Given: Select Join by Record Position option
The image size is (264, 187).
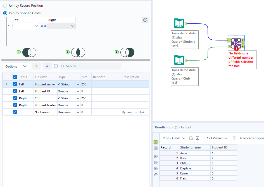Looking at the screenshot, I should 5,6.
